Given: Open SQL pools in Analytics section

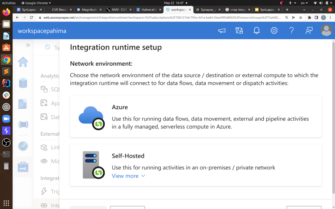Looking at the screenshot, I should coord(50,89).
